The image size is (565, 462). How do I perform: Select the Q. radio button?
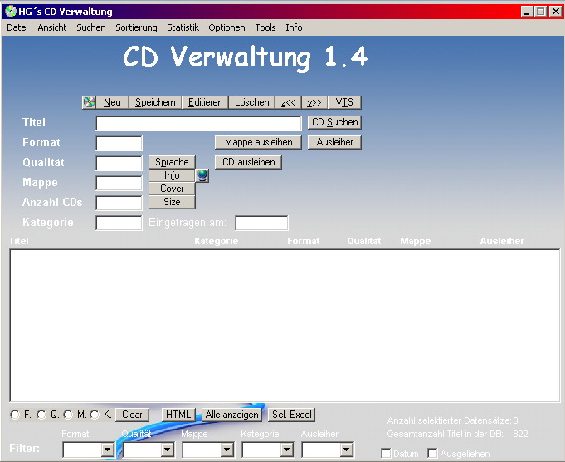[x=41, y=415]
